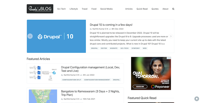
Task: Click the Drupal 10 banner image
Action: click(x=56, y=36)
